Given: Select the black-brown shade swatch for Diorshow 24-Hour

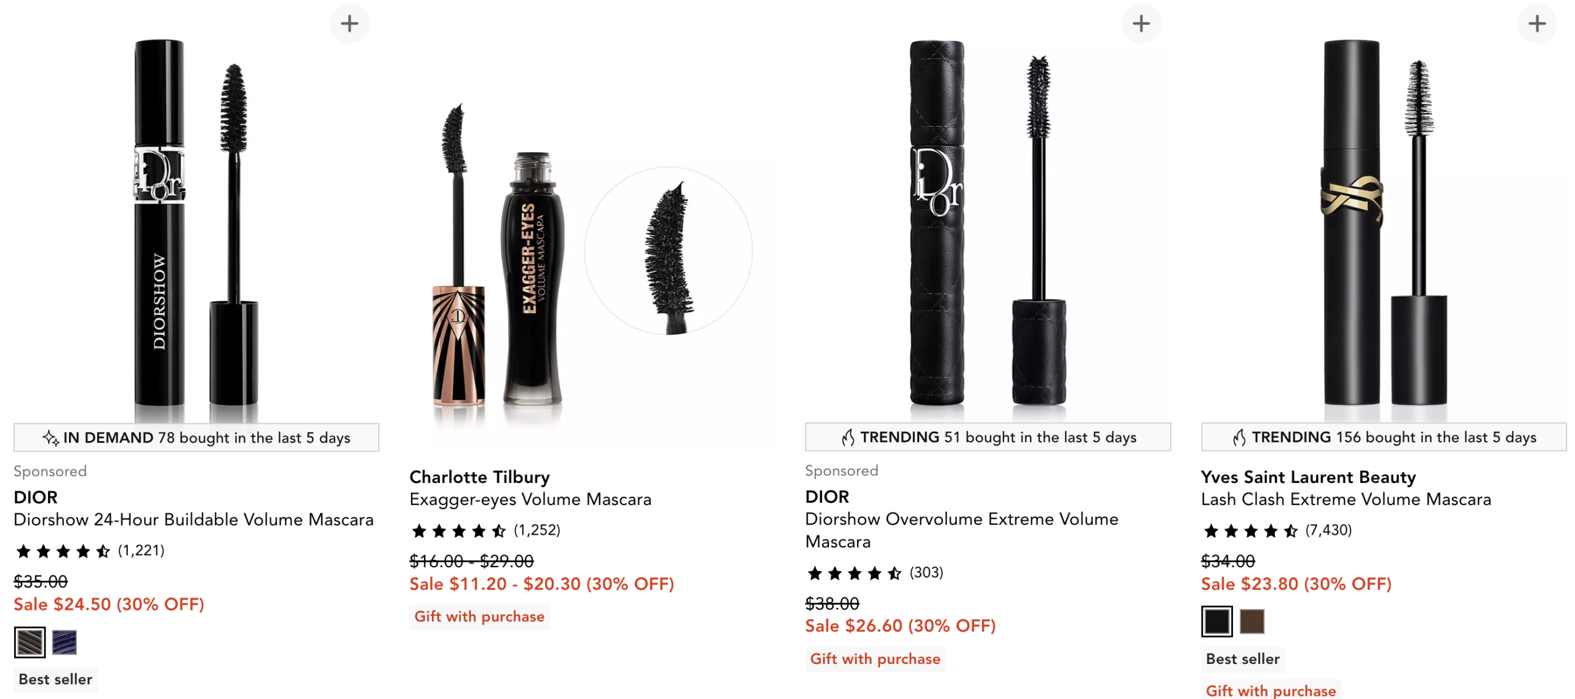Looking at the screenshot, I should [x=30, y=642].
